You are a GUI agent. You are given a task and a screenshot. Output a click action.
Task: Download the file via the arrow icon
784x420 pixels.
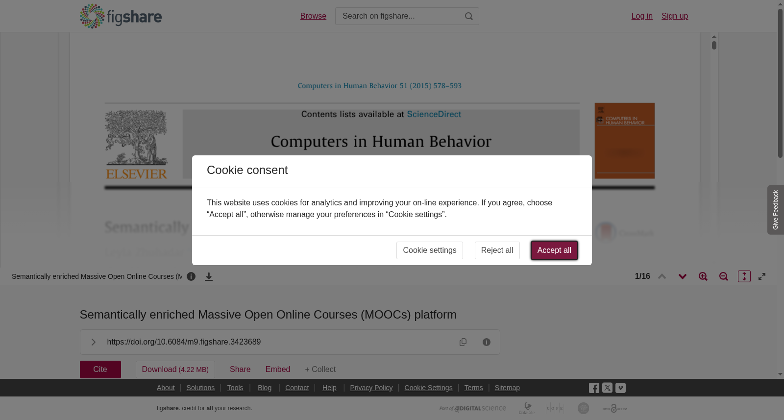click(209, 276)
